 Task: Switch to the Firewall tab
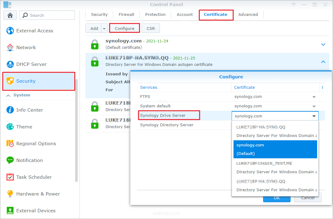click(x=126, y=14)
